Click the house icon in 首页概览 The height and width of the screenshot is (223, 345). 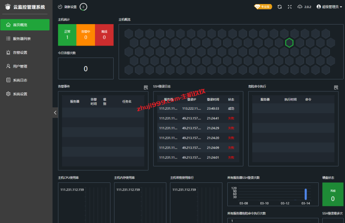[x=8, y=25]
